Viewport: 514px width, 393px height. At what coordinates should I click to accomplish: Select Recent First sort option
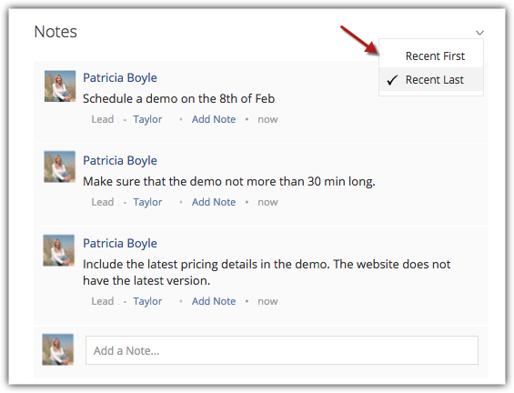pyautogui.click(x=431, y=56)
